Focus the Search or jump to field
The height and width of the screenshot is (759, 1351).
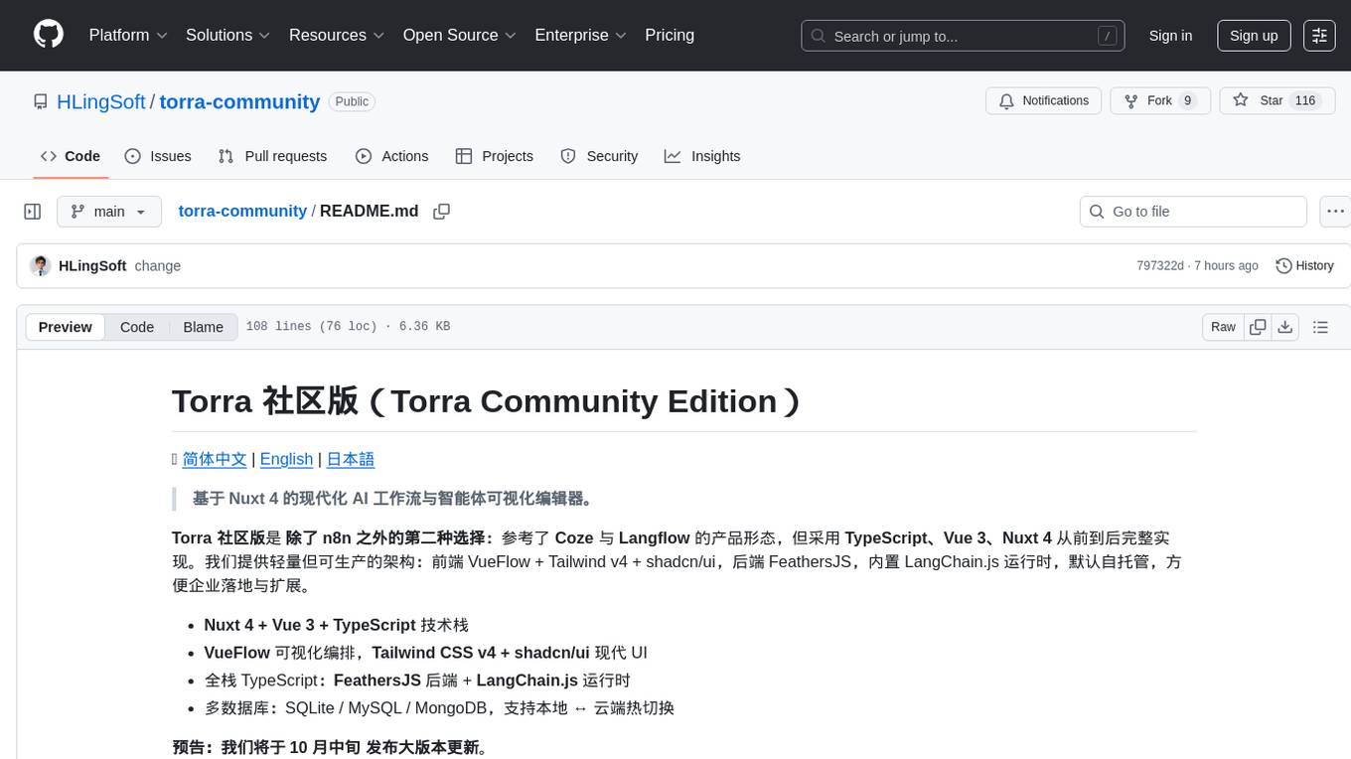click(x=963, y=36)
